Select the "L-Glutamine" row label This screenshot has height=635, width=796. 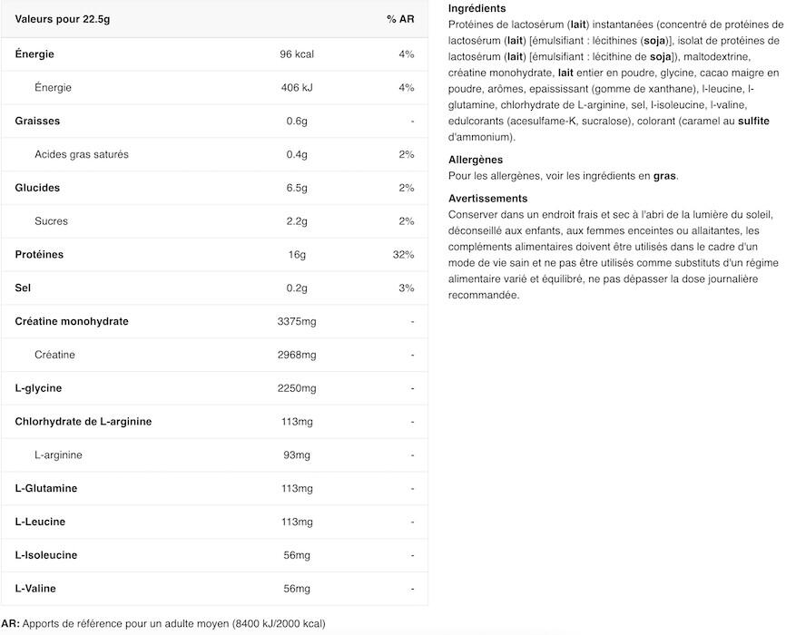point(46,489)
